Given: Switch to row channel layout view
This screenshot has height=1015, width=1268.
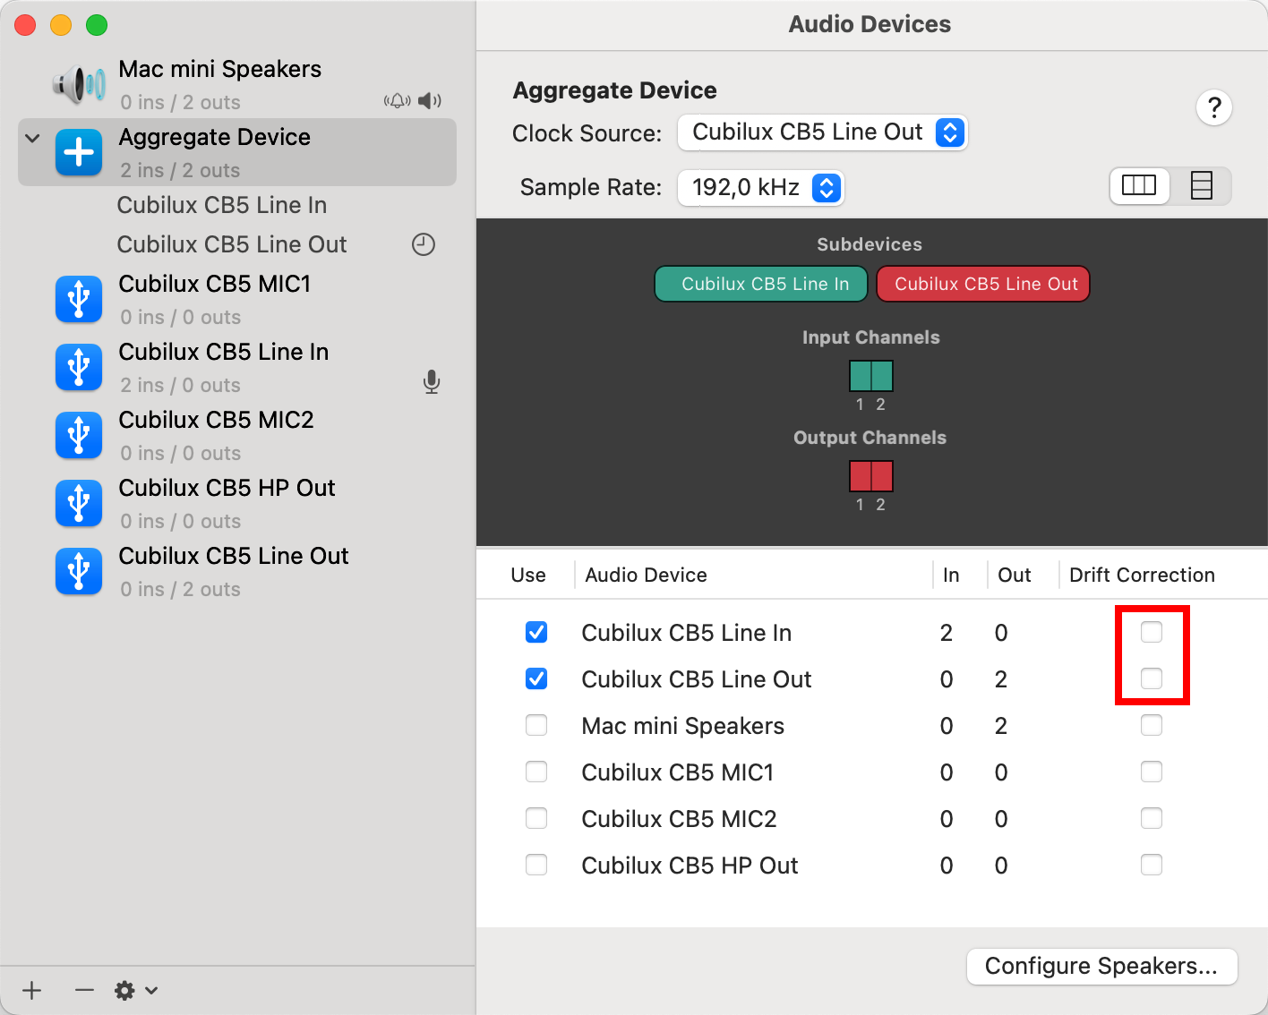Looking at the screenshot, I should [x=1201, y=186].
